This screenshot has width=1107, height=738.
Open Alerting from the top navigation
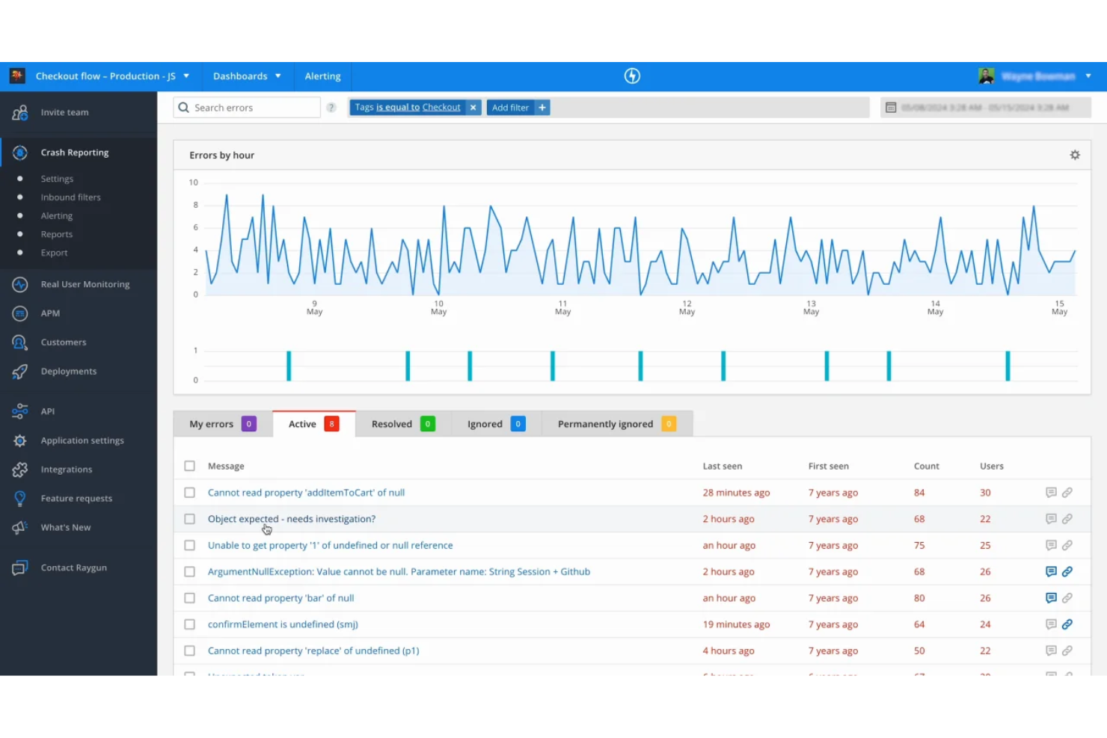click(x=322, y=76)
